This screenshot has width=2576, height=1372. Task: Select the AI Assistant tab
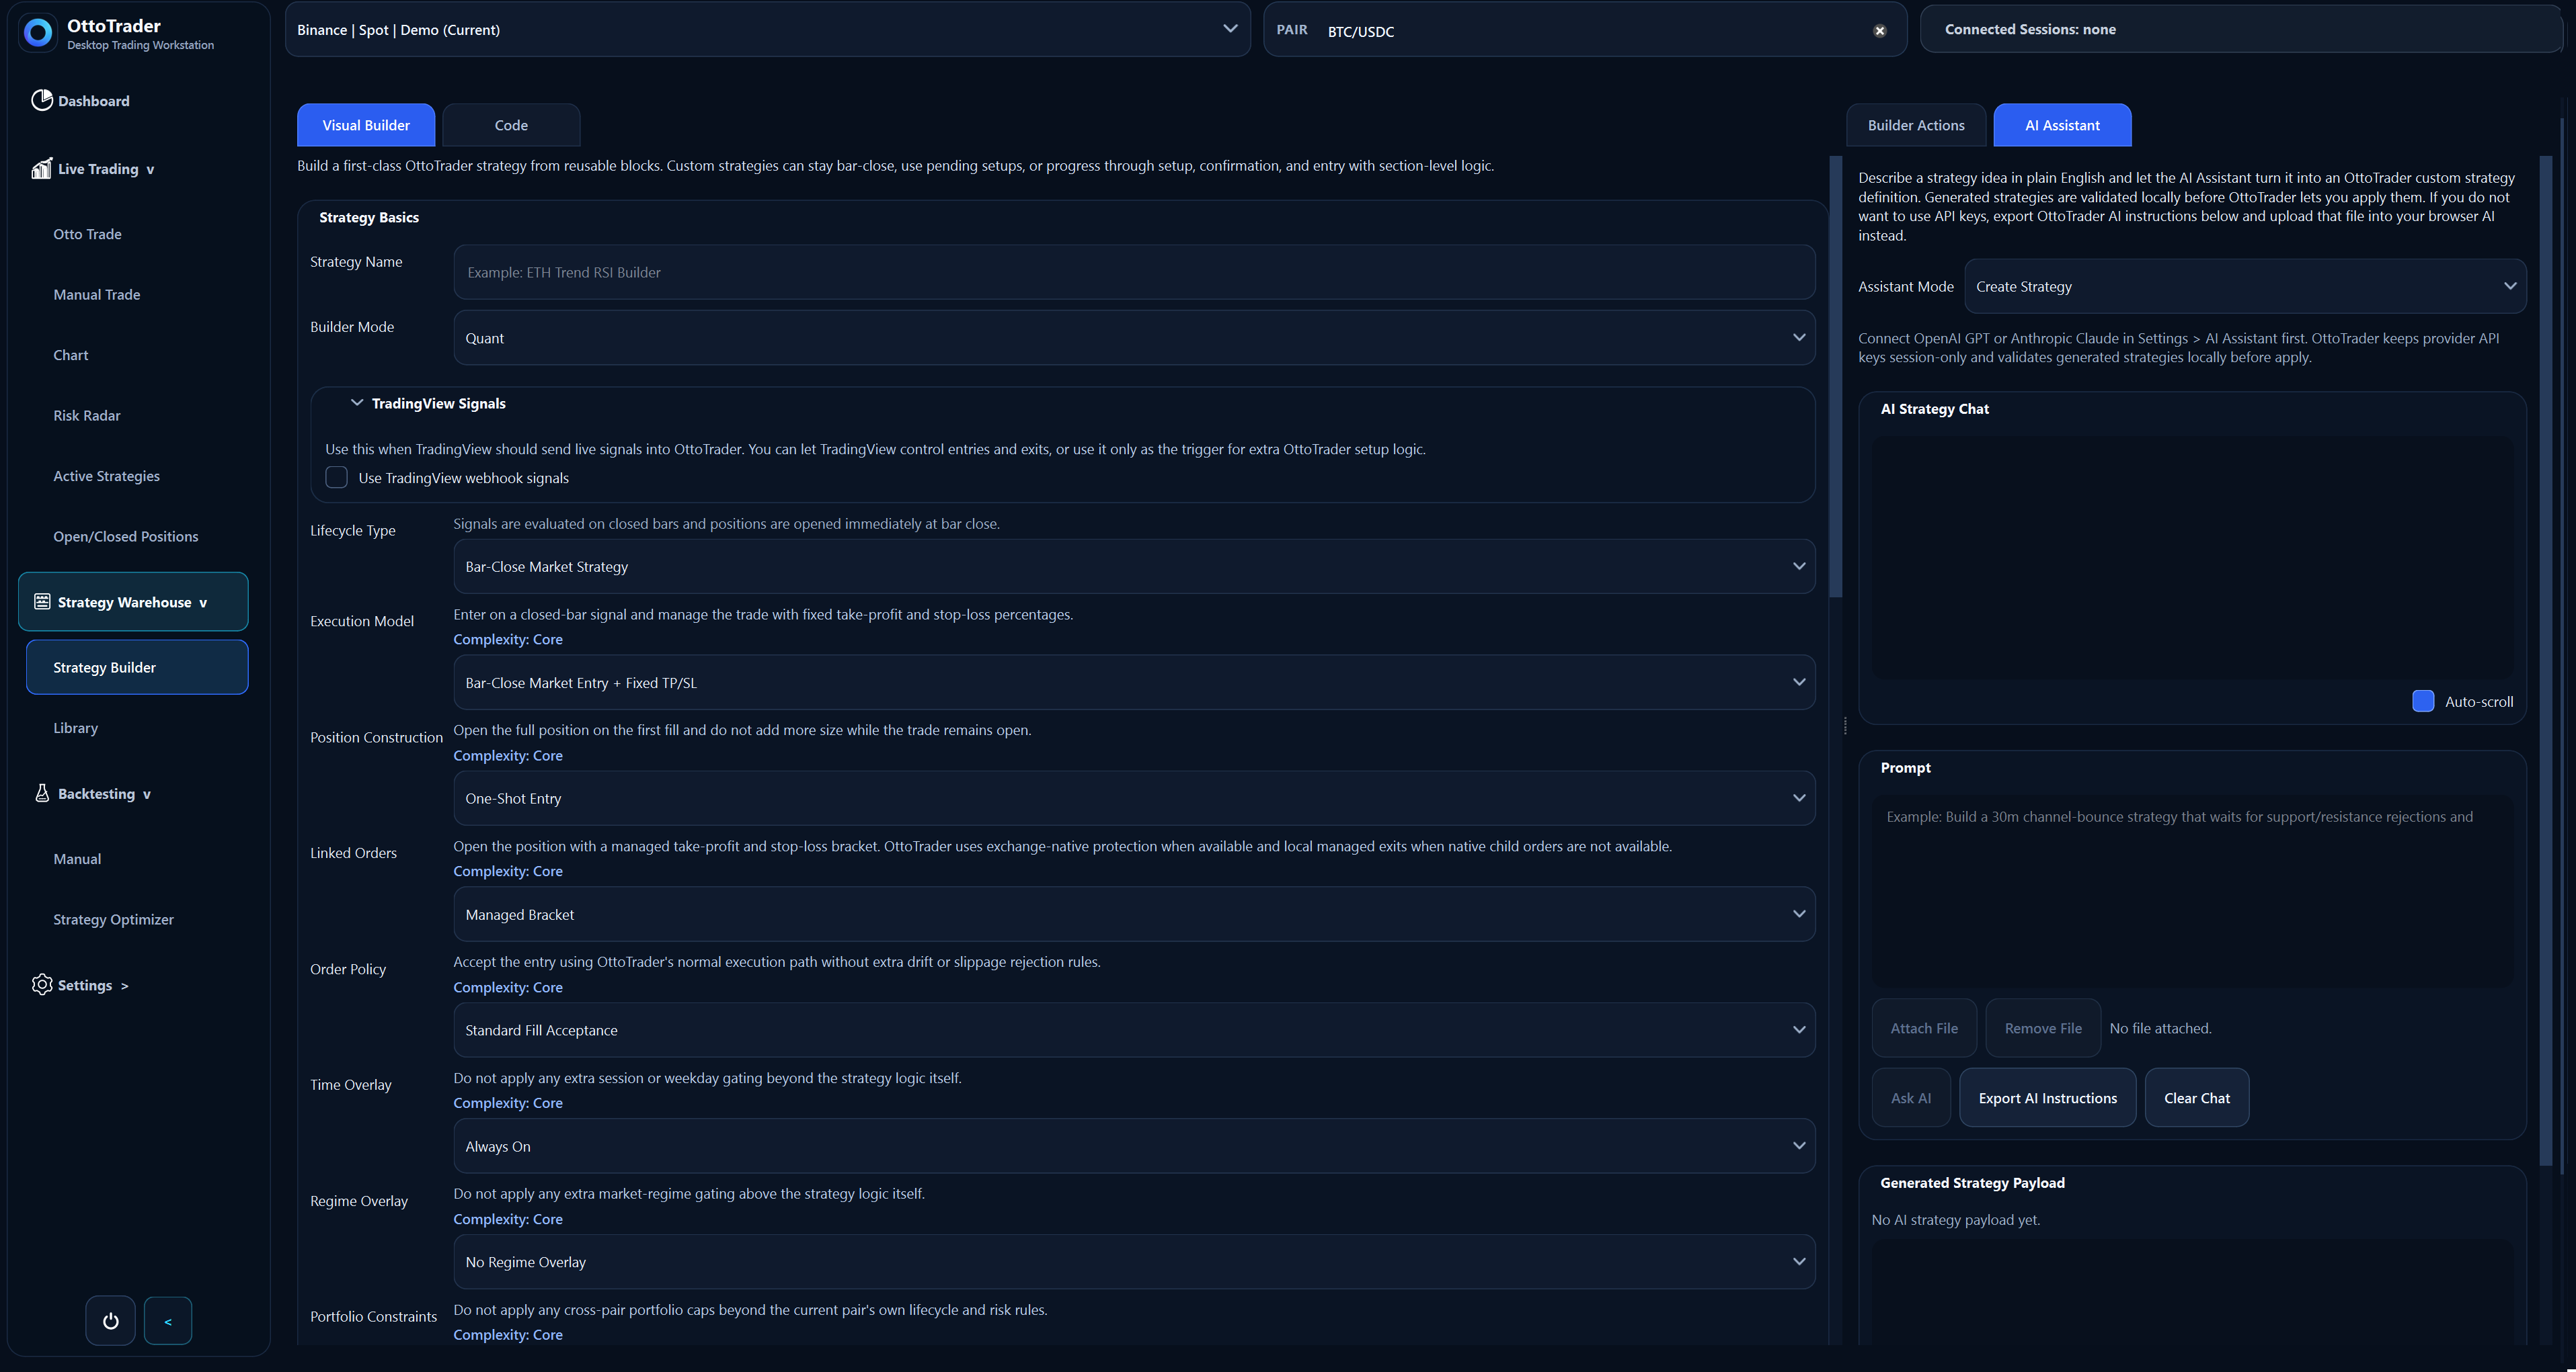click(x=2062, y=125)
